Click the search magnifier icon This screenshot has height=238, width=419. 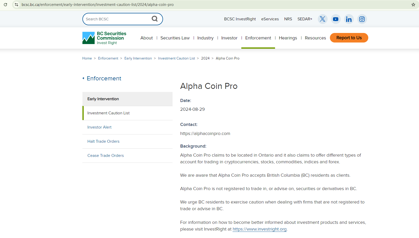[155, 19]
